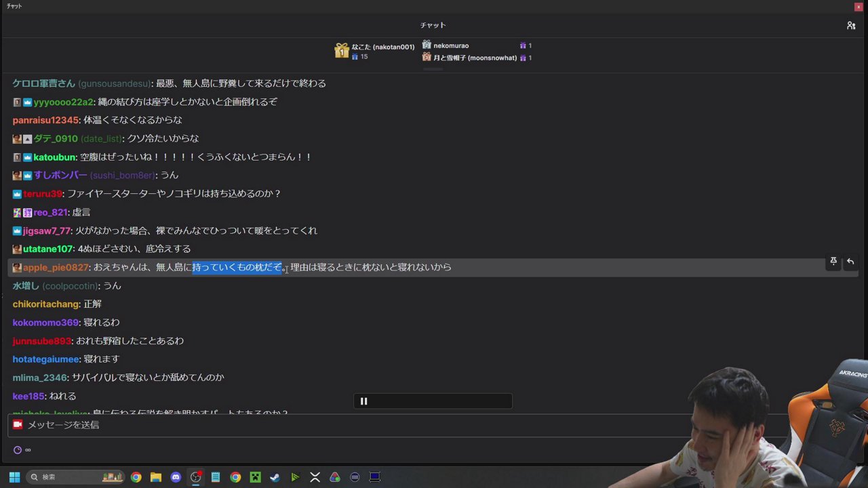
Task: Click the Windows taskbar search box
Action: 75,477
